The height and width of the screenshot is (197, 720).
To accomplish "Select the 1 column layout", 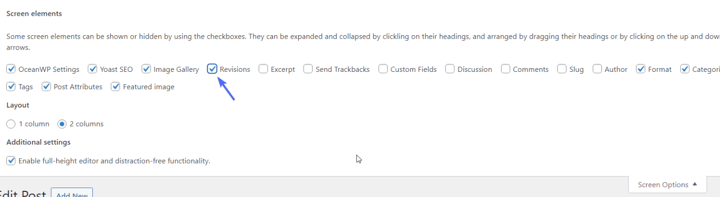I will (x=11, y=124).
